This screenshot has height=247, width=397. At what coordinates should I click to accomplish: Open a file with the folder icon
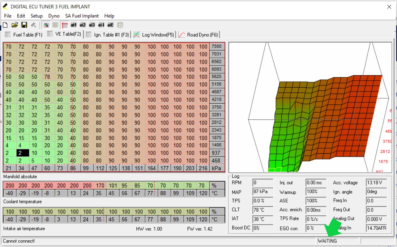tap(14, 25)
